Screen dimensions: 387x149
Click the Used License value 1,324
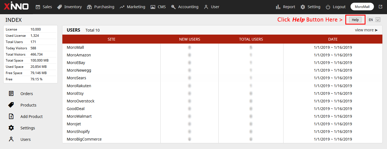(x=35, y=36)
